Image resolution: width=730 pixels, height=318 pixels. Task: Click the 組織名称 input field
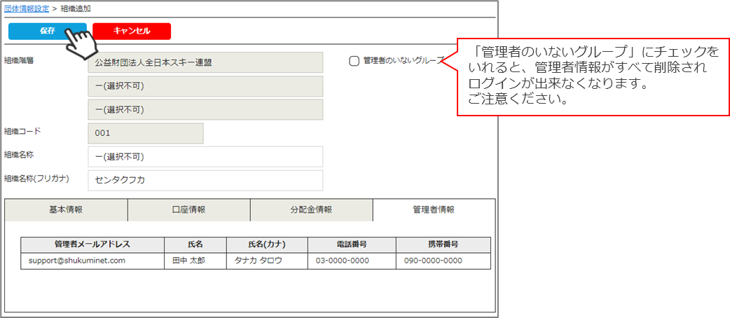coord(205,157)
